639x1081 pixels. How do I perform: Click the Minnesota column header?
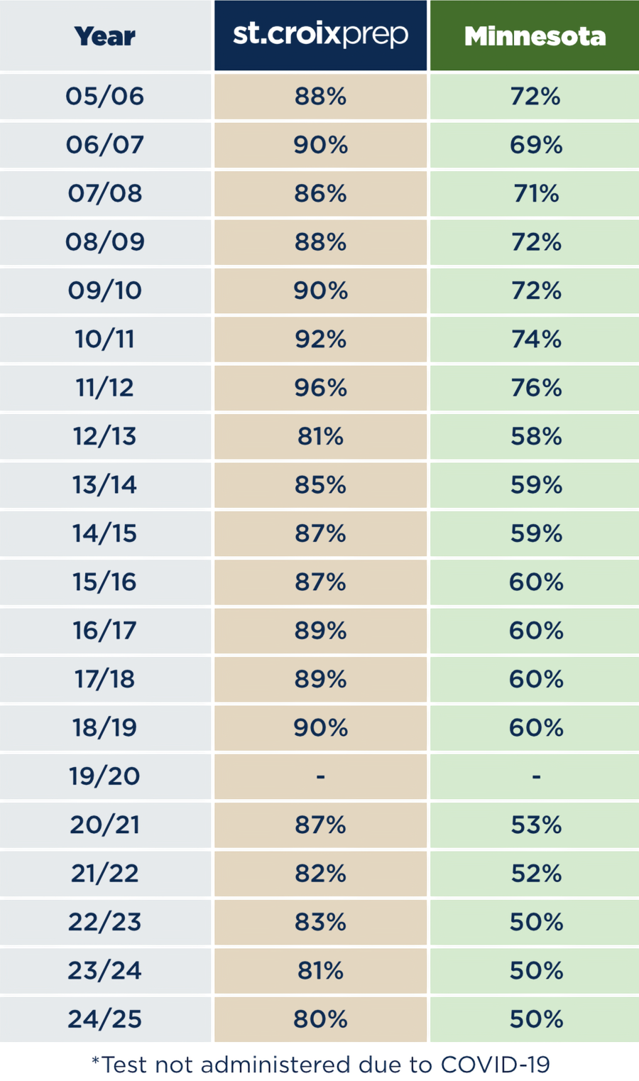coord(535,36)
